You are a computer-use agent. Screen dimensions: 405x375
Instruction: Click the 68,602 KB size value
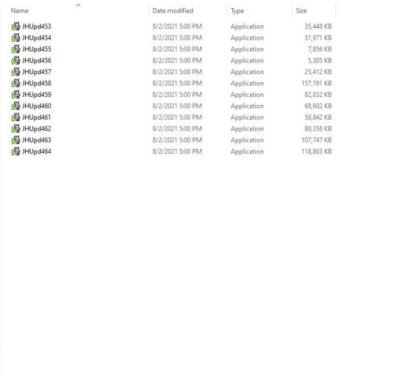point(318,106)
